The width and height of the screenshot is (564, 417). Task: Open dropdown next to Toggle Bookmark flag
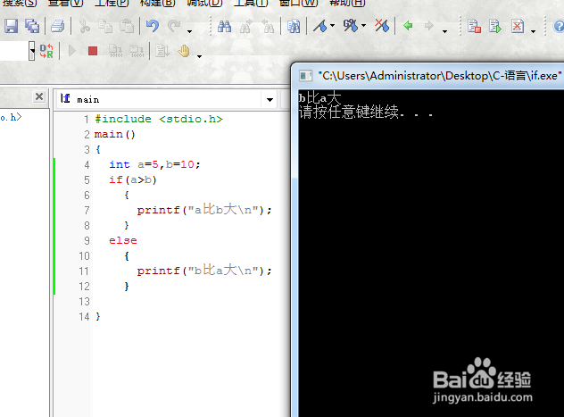pyautogui.click(x=332, y=26)
